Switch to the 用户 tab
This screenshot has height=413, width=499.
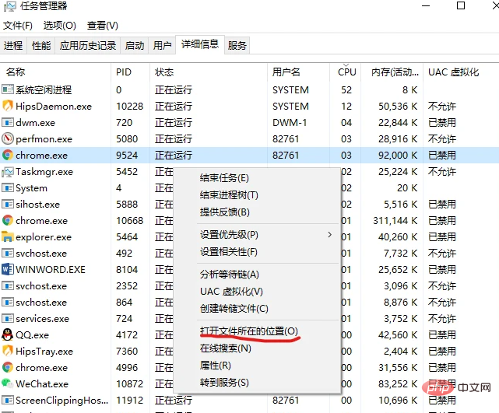pyautogui.click(x=162, y=45)
